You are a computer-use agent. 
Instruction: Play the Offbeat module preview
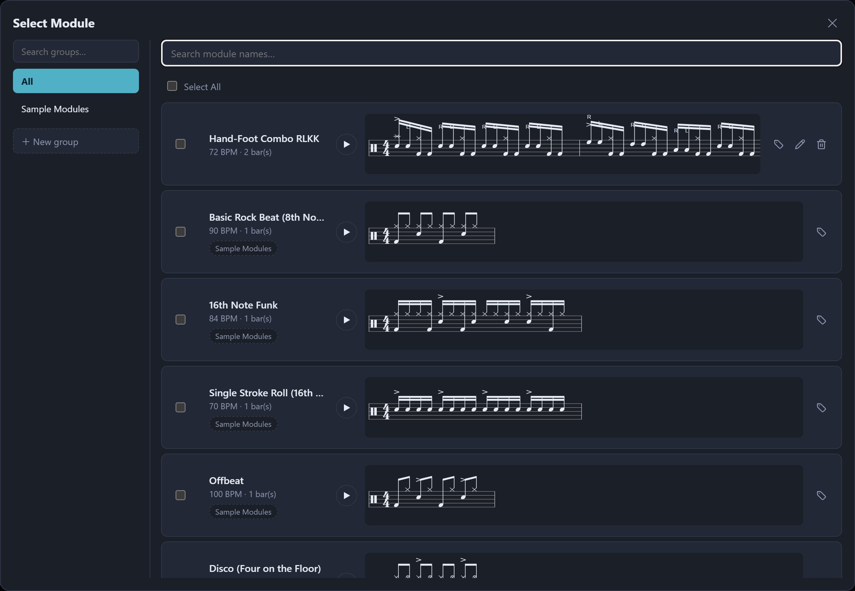click(346, 496)
